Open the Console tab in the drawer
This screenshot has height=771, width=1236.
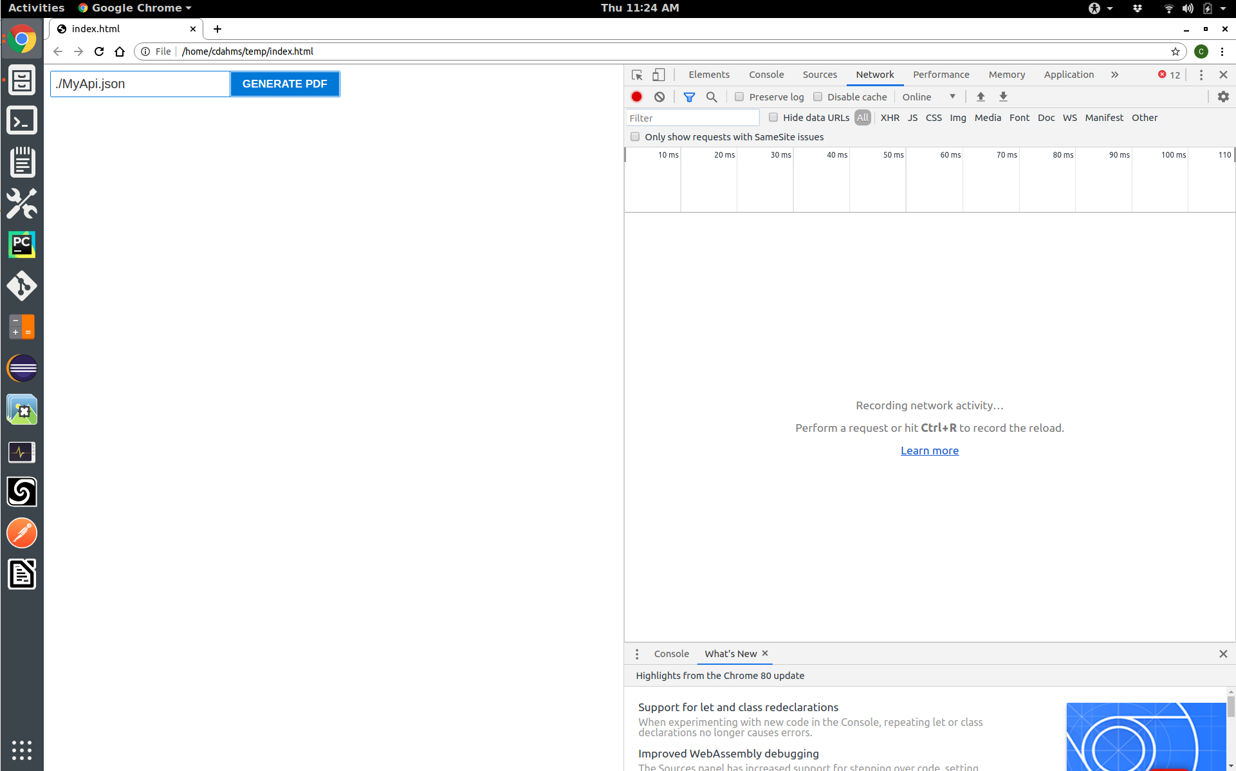pos(671,653)
